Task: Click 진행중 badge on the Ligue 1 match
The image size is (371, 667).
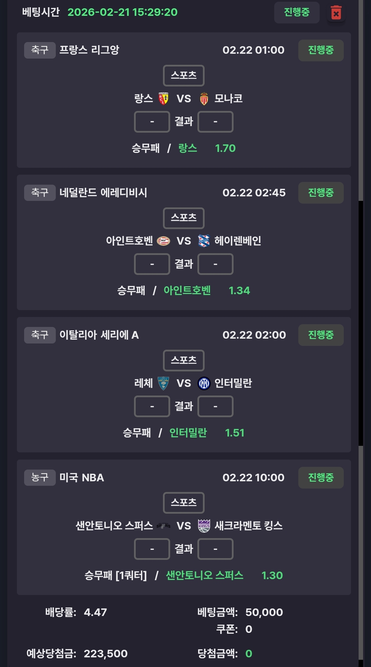Action: (x=321, y=50)
